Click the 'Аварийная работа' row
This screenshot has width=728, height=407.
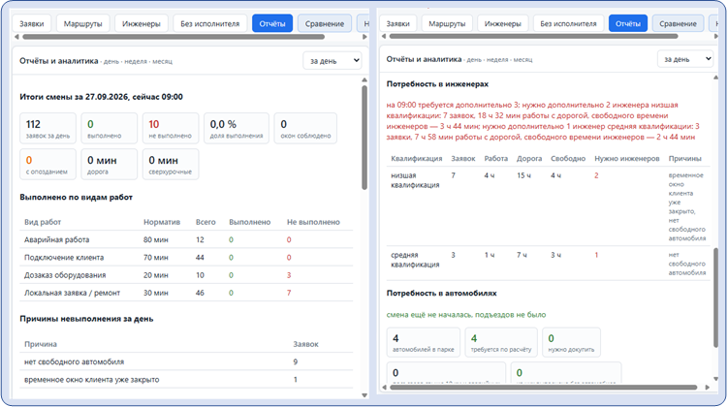[186, 239]
